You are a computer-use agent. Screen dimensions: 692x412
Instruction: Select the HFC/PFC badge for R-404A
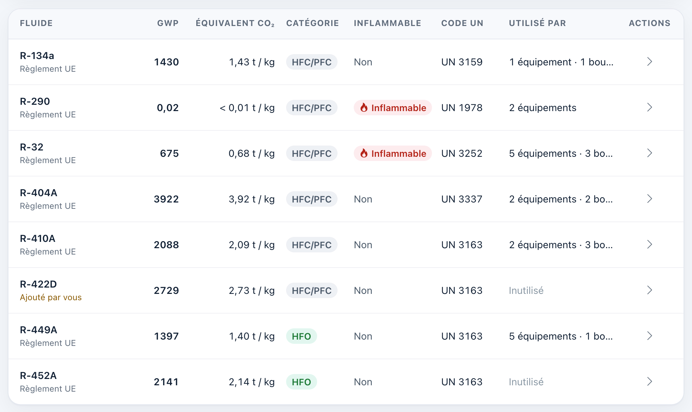312,199
